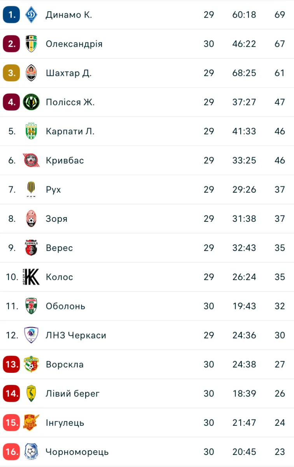Click the Чорноморець football crest

tap(31, 452)
